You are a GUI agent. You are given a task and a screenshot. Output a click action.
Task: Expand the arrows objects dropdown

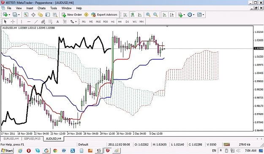76,21
